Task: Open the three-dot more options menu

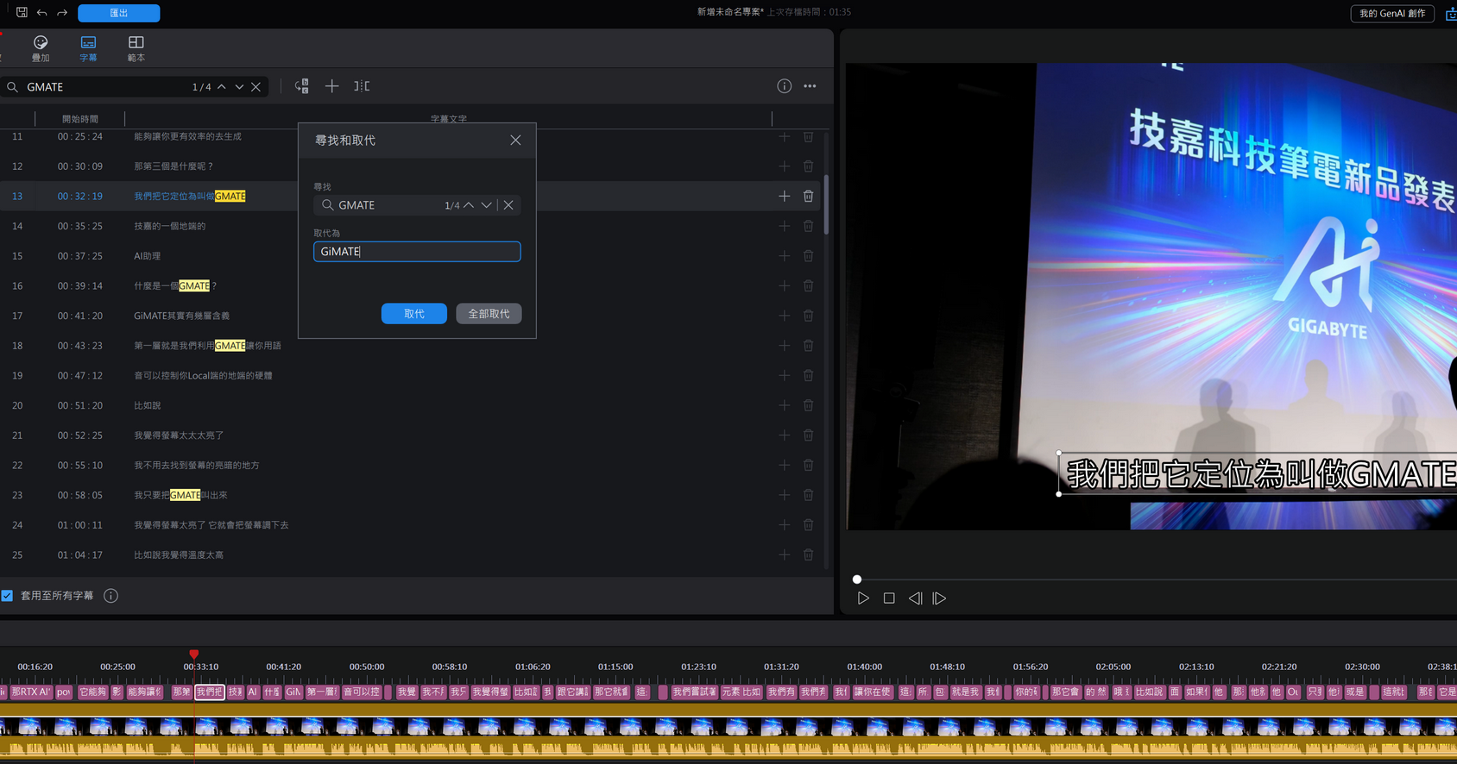Action: click(810, 86)
